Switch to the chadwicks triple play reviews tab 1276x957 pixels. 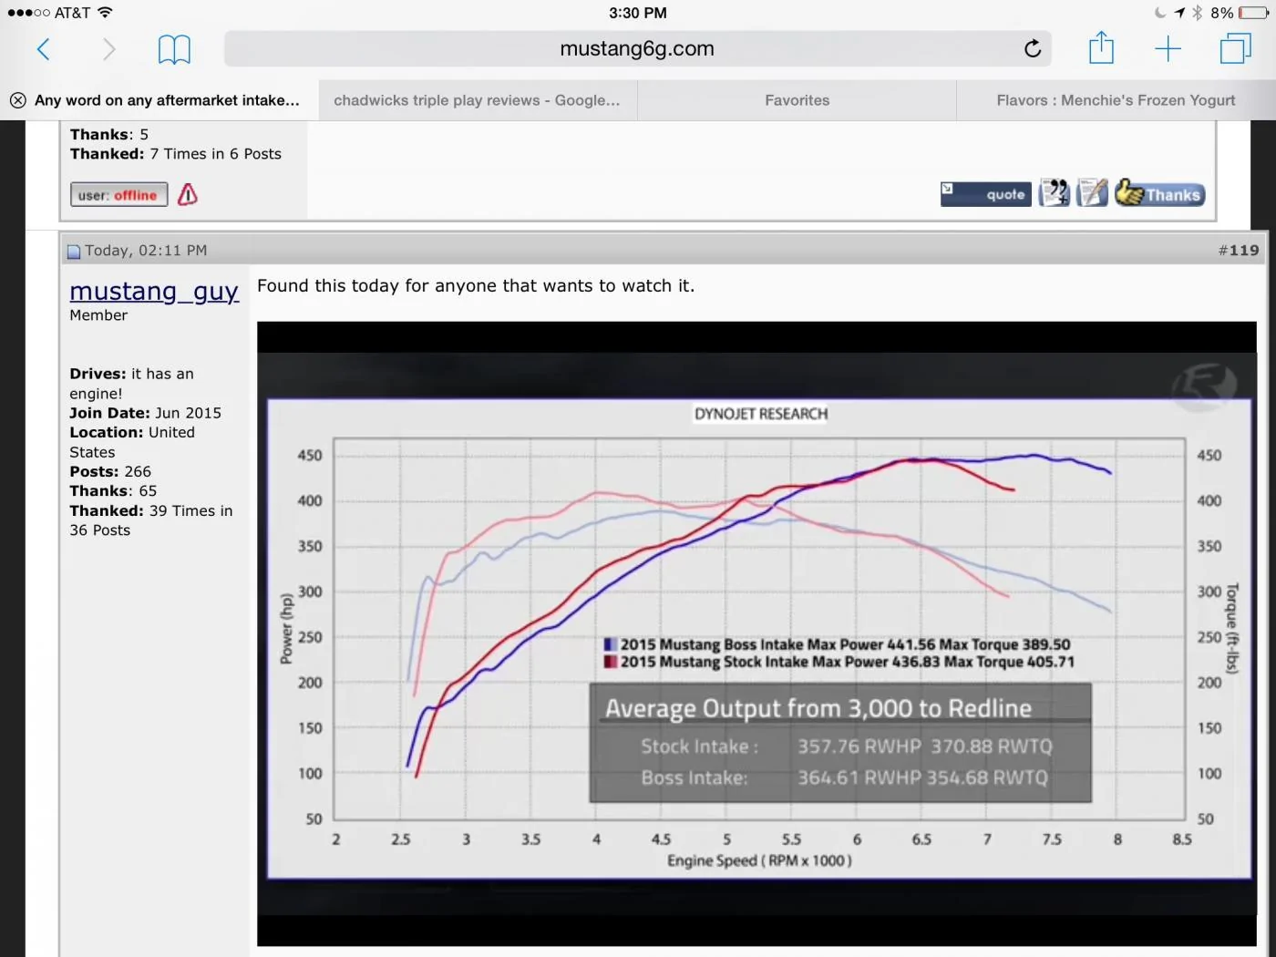[478, 100]
